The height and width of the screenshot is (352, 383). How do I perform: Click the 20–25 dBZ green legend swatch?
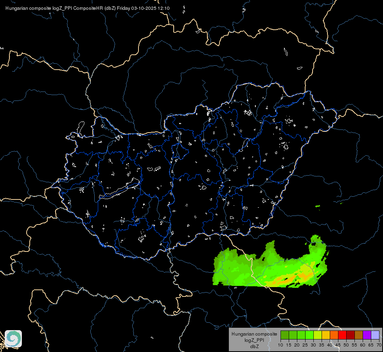coord(301,335)
